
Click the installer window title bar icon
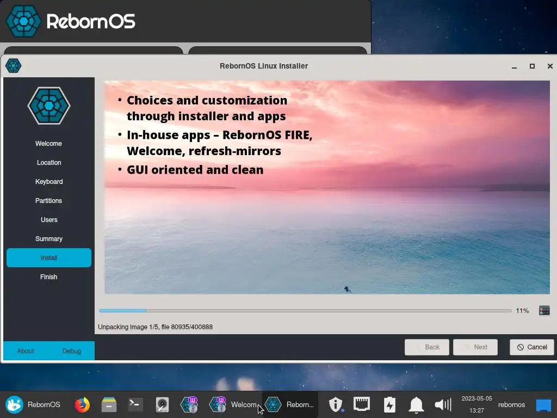(x=14, y=66)
